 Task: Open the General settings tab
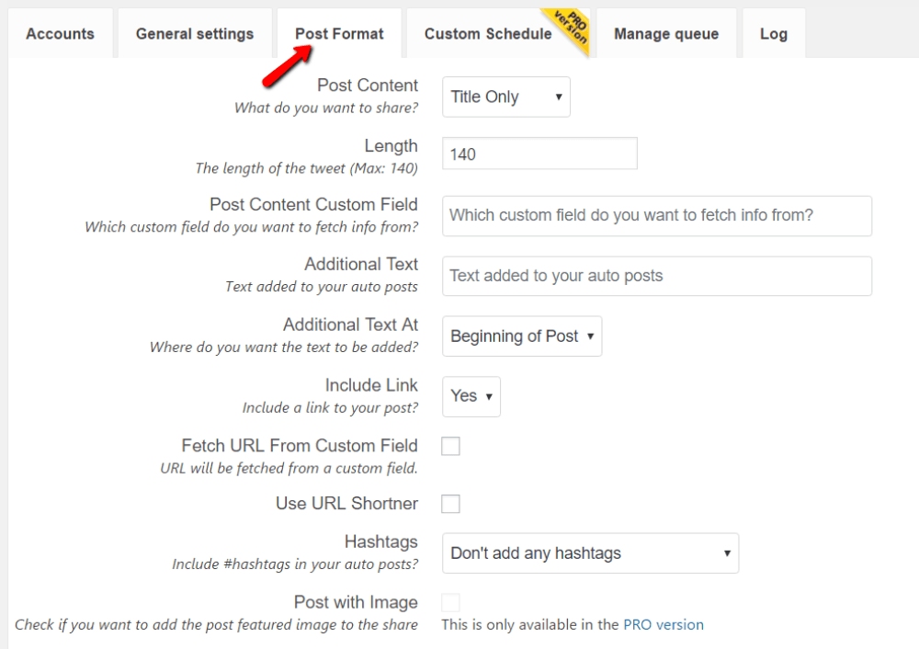[x=194, y=33]
